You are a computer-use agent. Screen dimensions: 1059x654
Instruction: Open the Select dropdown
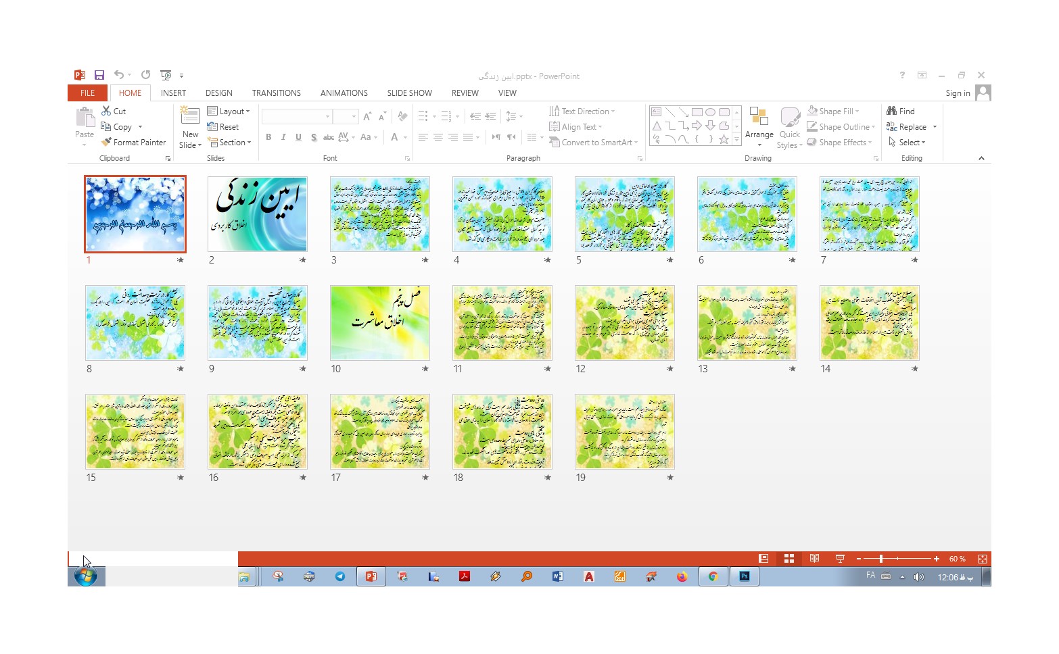point(906,142)
